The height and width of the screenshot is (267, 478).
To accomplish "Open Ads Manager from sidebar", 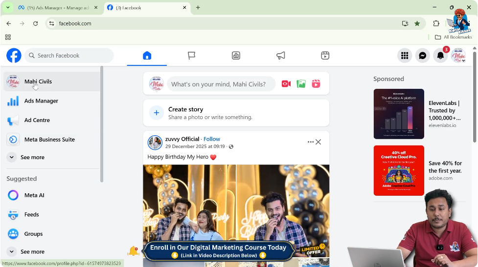I will (x=52, y=101).
